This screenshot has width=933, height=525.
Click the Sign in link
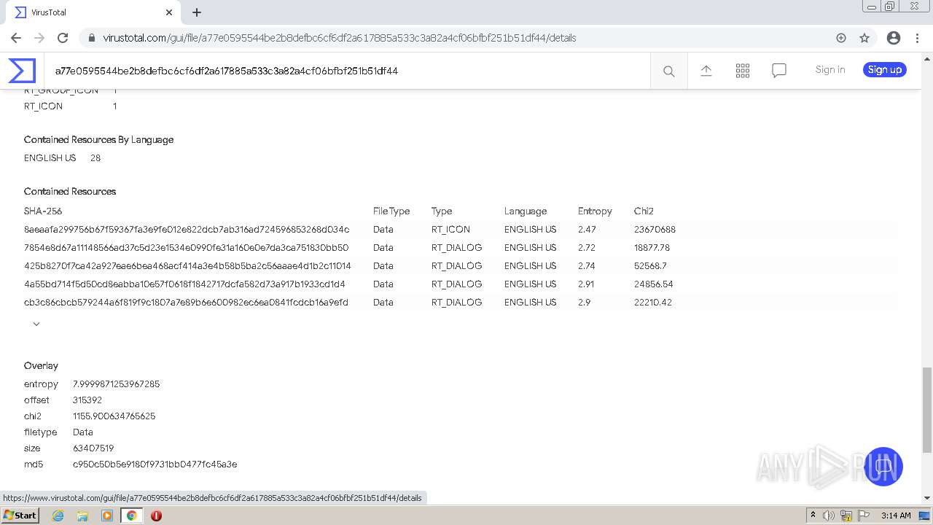tap(830, 70)
